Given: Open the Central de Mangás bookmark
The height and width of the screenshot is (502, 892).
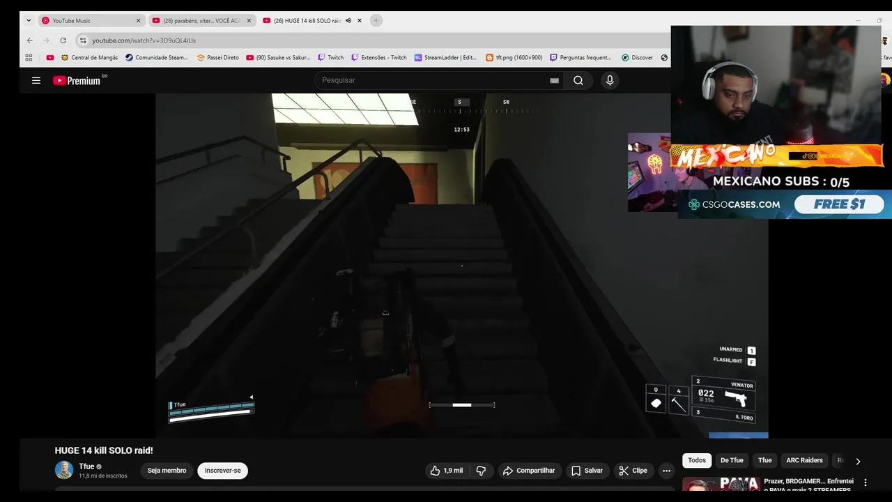Looking at the screenshot, I should click(x=89, y=58).
